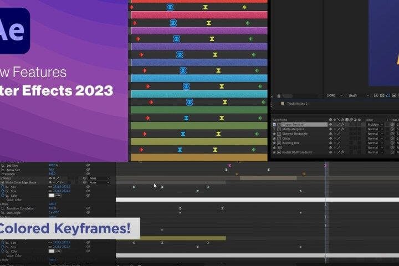The image size is (399, 266).
Task: Toggle video switch of White Circle Edge Matte
Action: click(x=2, y=182)
